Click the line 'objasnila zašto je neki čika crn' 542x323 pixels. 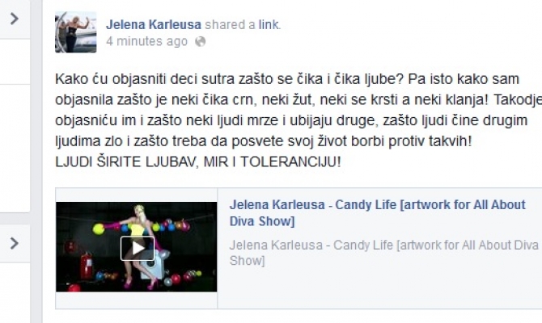coord(299,100)
